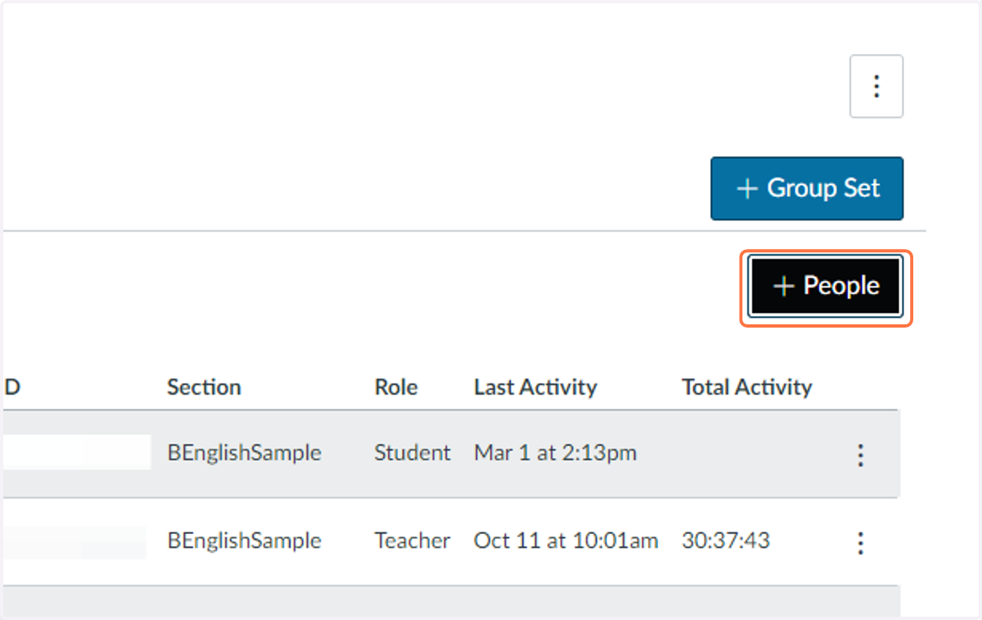982x620 pixels.
Task: Click the Total Activity column header
Action: coord(747,387)
